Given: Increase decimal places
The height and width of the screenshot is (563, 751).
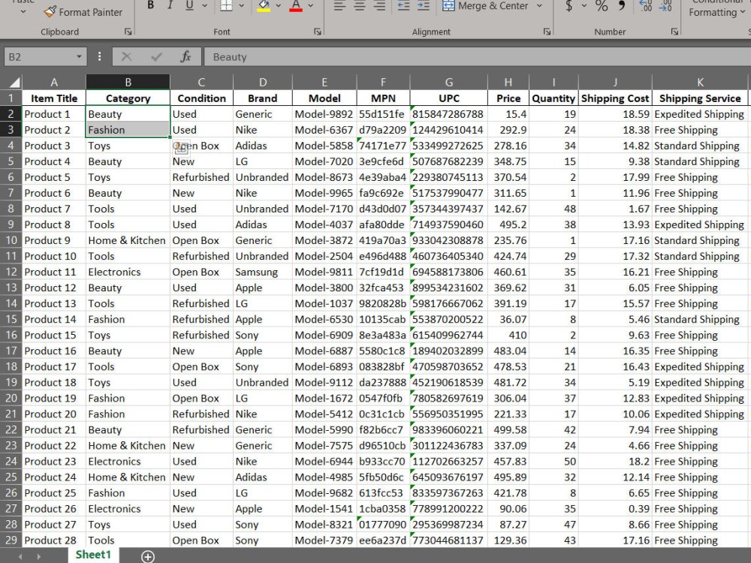Looking at the screenshot, I should (x=646, y=6).
